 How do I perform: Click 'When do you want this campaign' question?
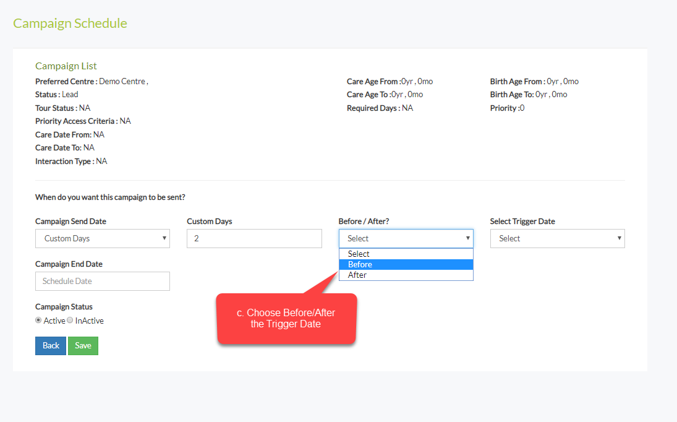coord(110,197)
